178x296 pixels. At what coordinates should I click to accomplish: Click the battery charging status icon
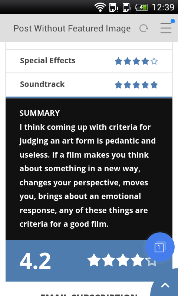[x=141, y=7]
